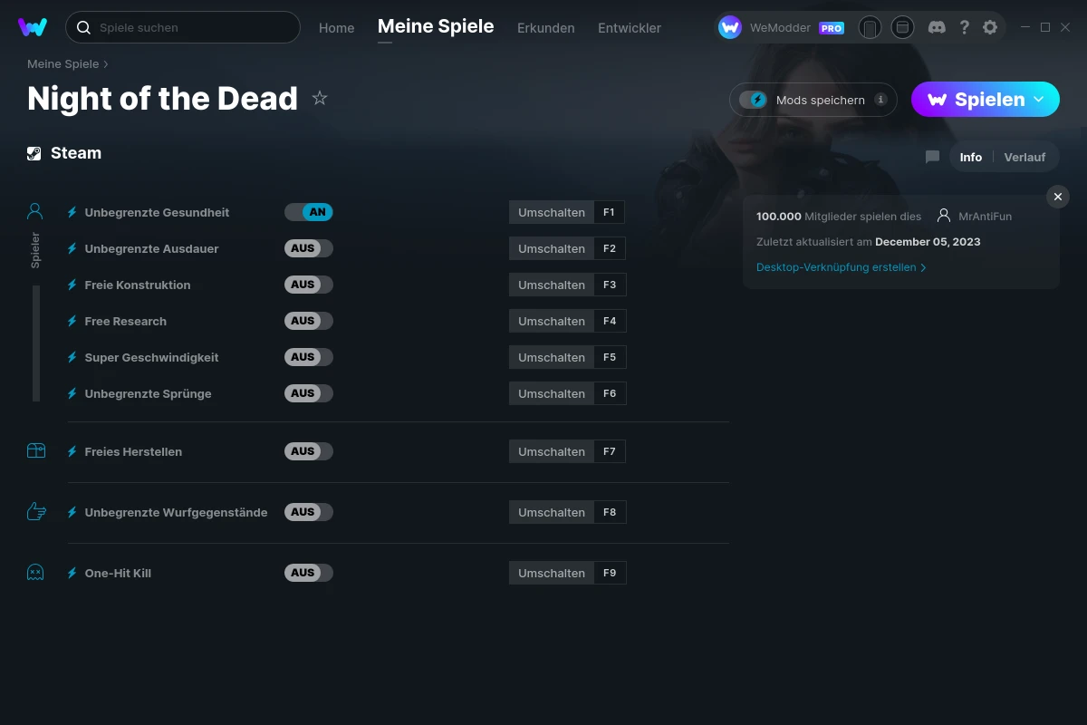Close the info panel
The height and width of the screenshot is (725, 1087).
pos(1057,197)
